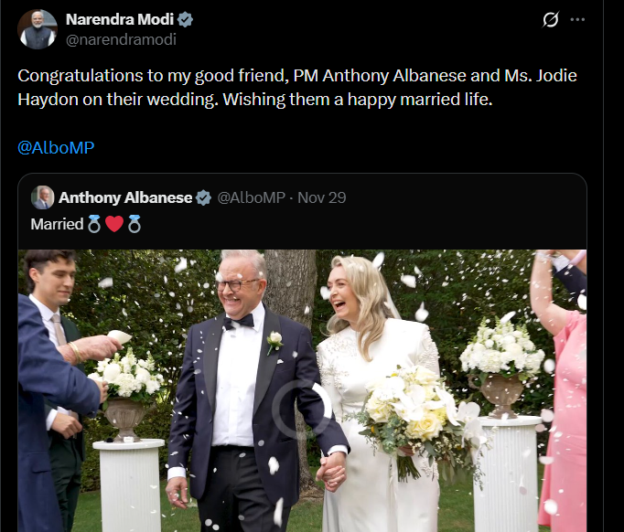Open the 'Narendra Modi' display name link
Image resolution: width=624 pixels, height=532 pixels.
pos(119,19)
